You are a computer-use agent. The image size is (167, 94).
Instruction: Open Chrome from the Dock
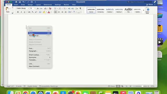tap(26, 92)
